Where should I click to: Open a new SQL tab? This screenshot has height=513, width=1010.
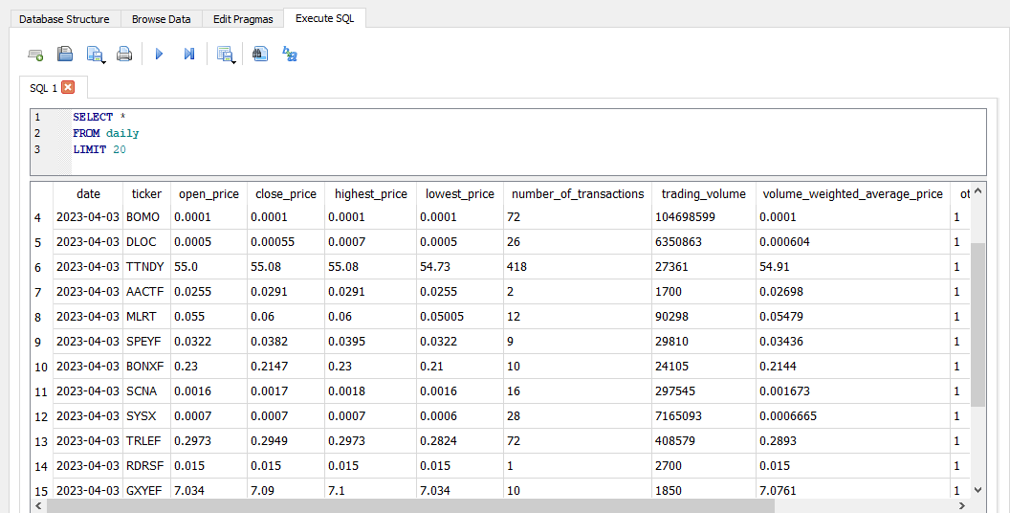tap(35, 55)
